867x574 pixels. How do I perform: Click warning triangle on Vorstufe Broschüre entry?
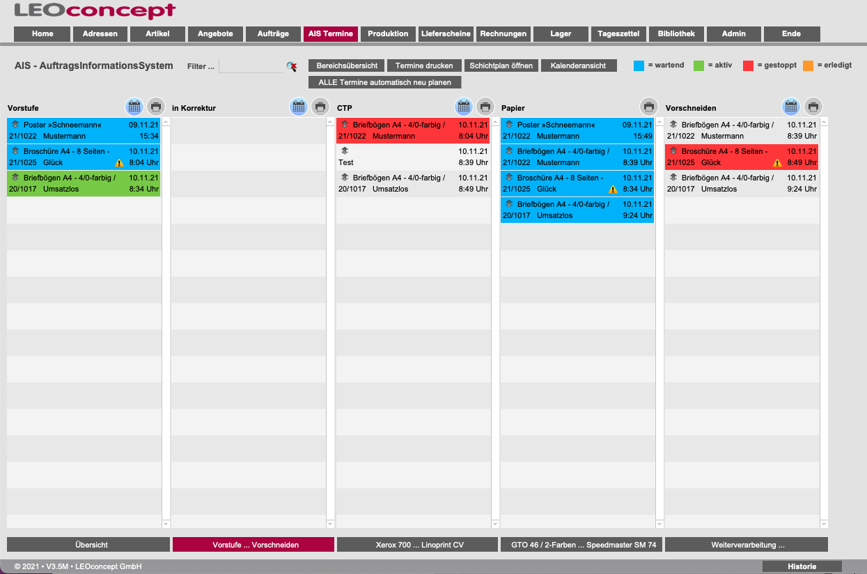coord(119,163)
